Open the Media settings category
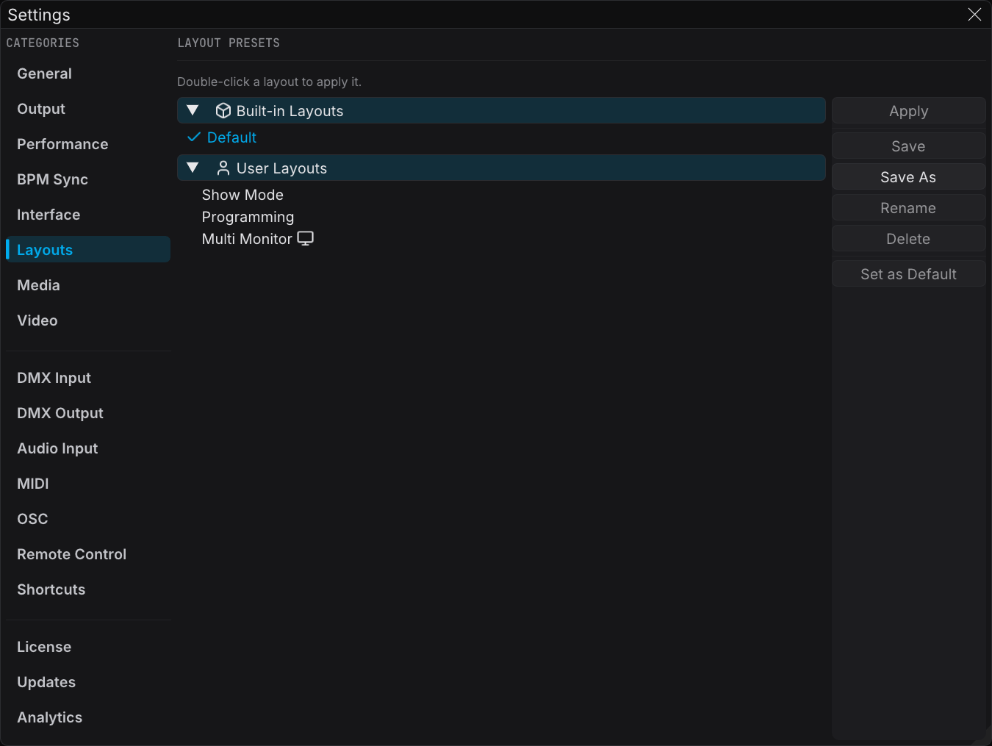The image size is (992, 746). click(88, 285)
